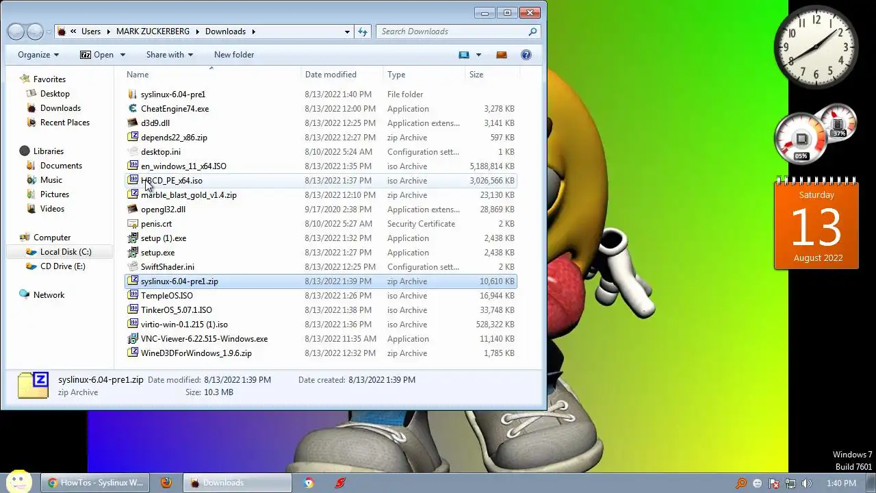Click the refresh button beside address bar
This screenshot has width=876, height=493.
363,31
